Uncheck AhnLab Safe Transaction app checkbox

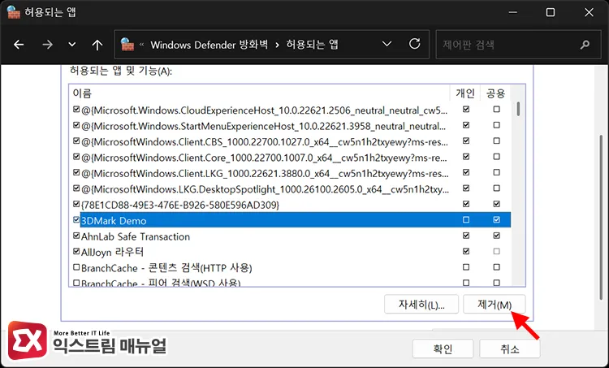(76, 236)
